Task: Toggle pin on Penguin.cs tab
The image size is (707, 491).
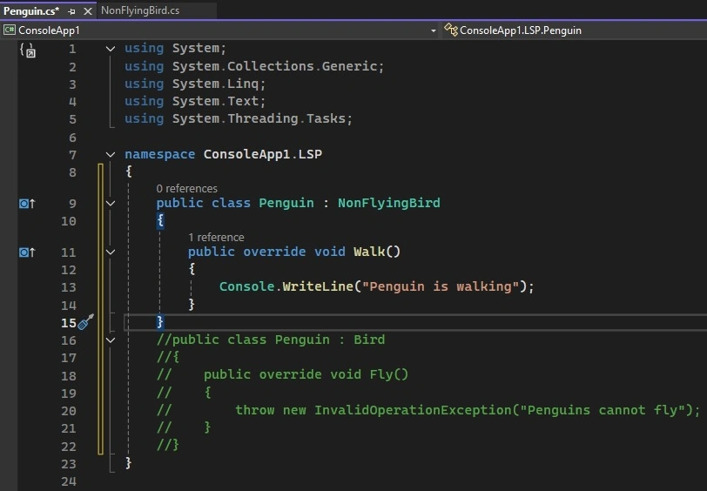Action: click(x=71, y=11)
